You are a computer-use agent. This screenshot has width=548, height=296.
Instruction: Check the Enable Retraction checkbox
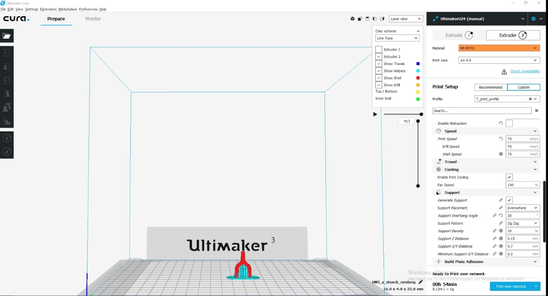(x=509, y=123)
